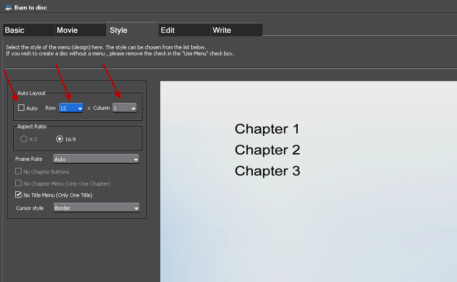The width and height of the screenshot is (457, 282).
Task: Check No Chapter Menu (Only One Chapter)
Action: [19, 183]
